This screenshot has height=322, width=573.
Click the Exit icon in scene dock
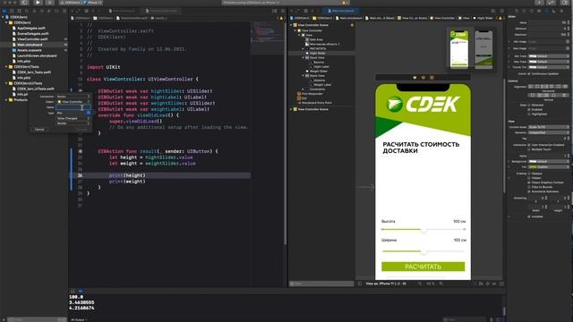[x=432, y=78]
